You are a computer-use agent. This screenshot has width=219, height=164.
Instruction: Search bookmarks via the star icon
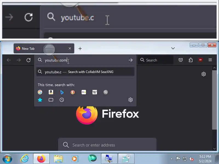pyautogui.click(x=40, y=100)
